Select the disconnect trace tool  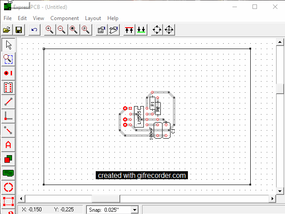[8, 130]
